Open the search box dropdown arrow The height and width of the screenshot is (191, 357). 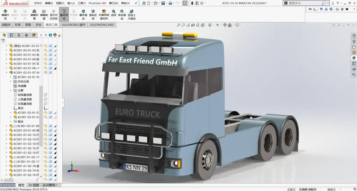(328, 3)
